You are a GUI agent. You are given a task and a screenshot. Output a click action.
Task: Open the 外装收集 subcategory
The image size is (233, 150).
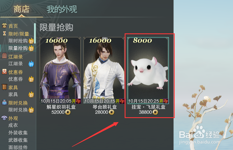click(x=18, y=133)
